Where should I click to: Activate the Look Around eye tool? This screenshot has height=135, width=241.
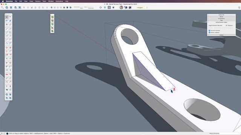(7, 90)
